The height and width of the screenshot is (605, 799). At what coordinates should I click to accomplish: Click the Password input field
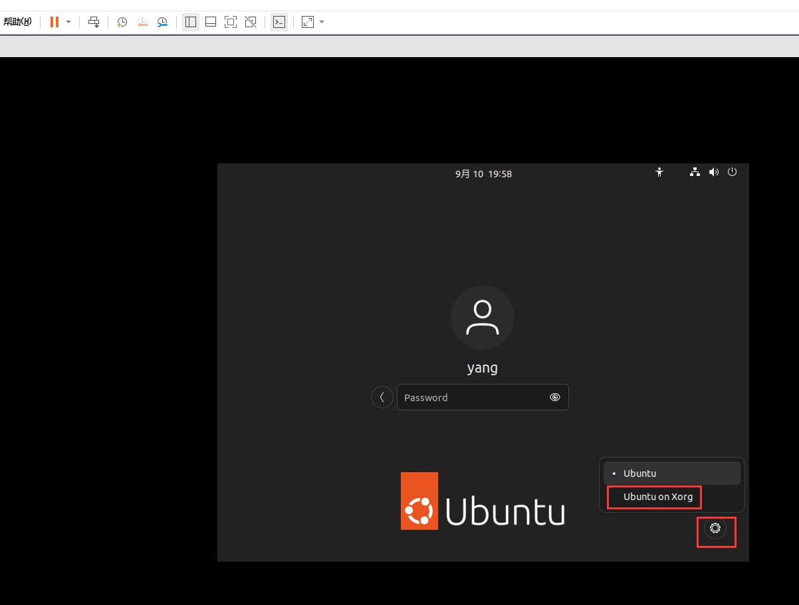[x=472, y=397]
